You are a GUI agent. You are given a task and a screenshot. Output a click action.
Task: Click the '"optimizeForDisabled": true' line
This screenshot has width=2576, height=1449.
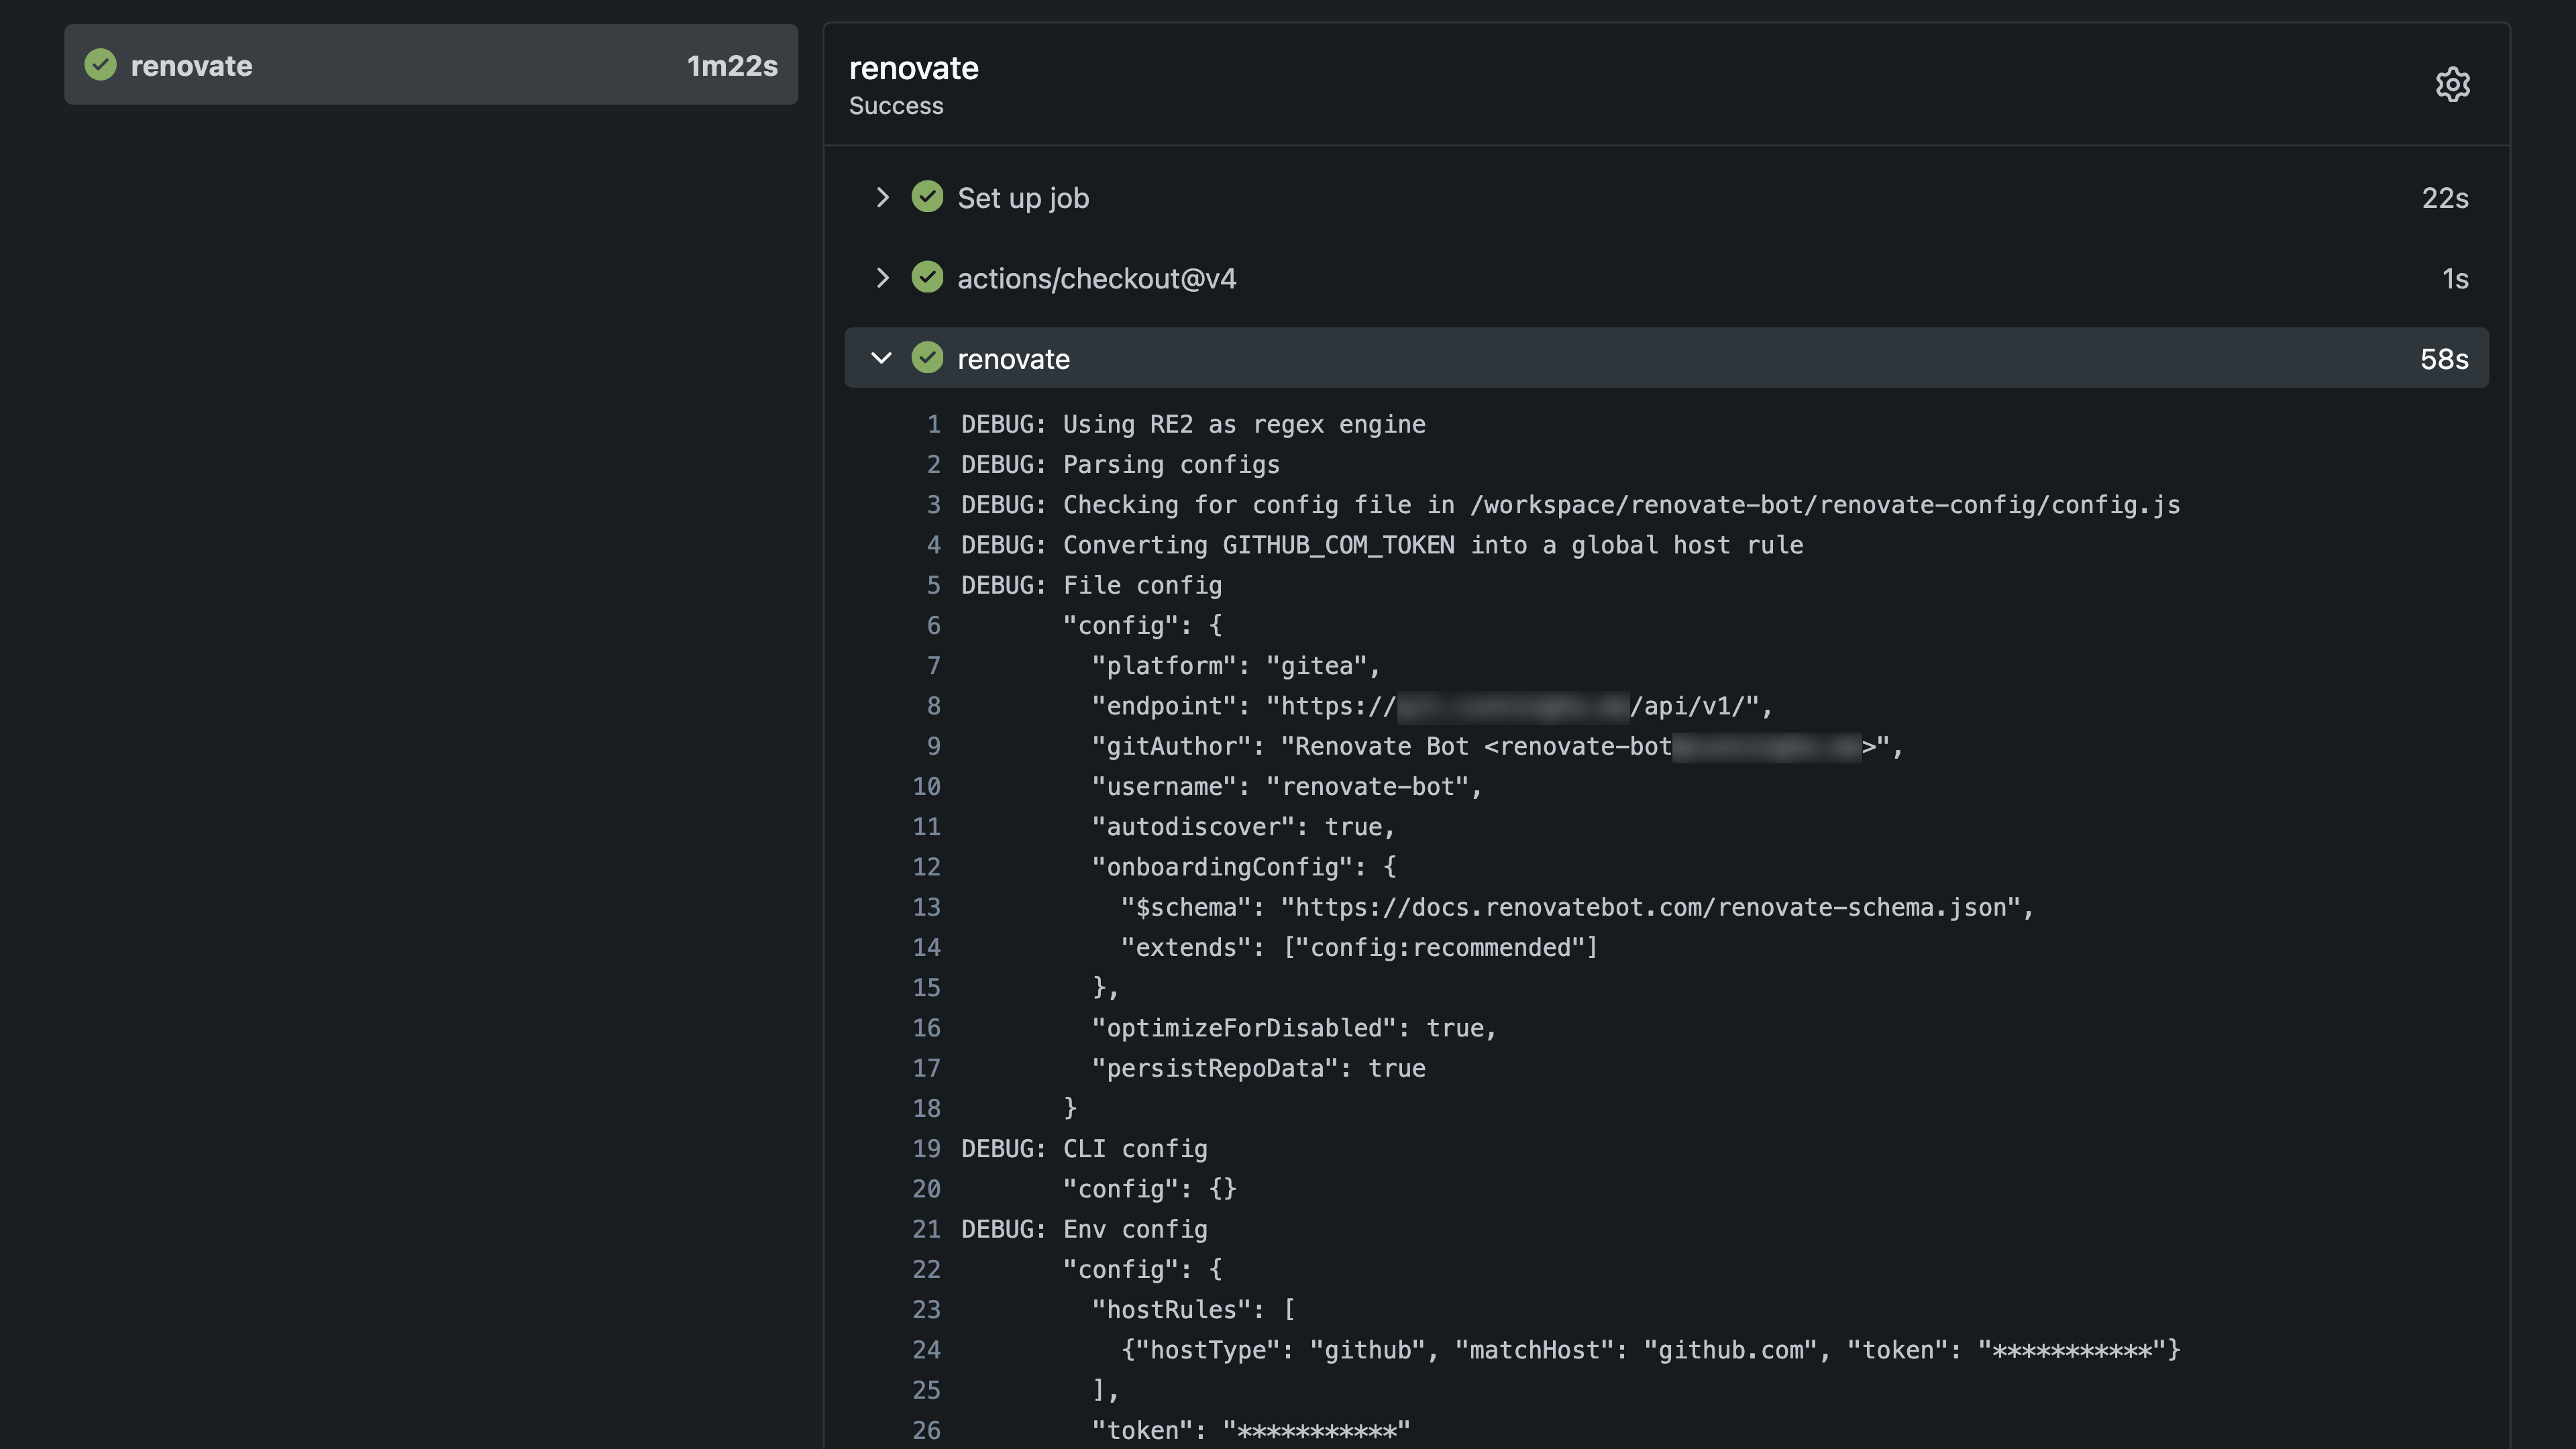[1294, 1028]
